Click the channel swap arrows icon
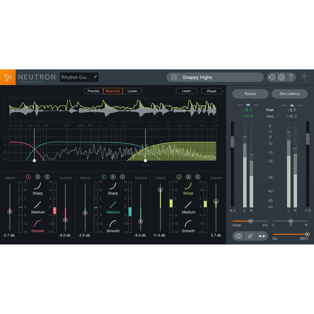314x314 pixels. 262,236
